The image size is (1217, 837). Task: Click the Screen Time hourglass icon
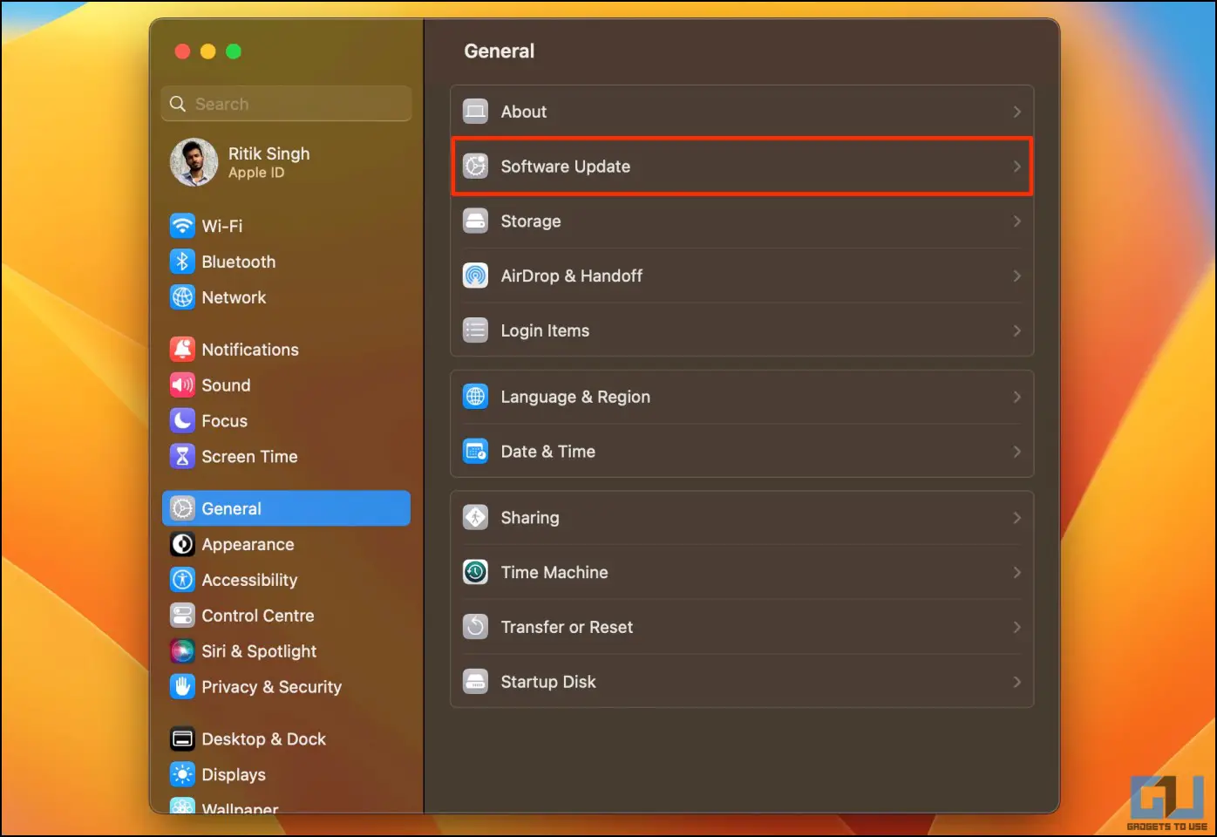click(x=182, y=457)
